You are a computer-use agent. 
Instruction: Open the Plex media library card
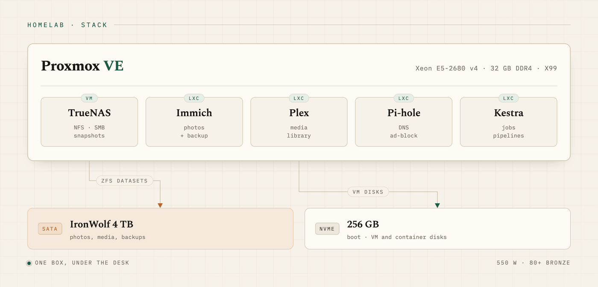pyautogui.click(x=299, y=122)
